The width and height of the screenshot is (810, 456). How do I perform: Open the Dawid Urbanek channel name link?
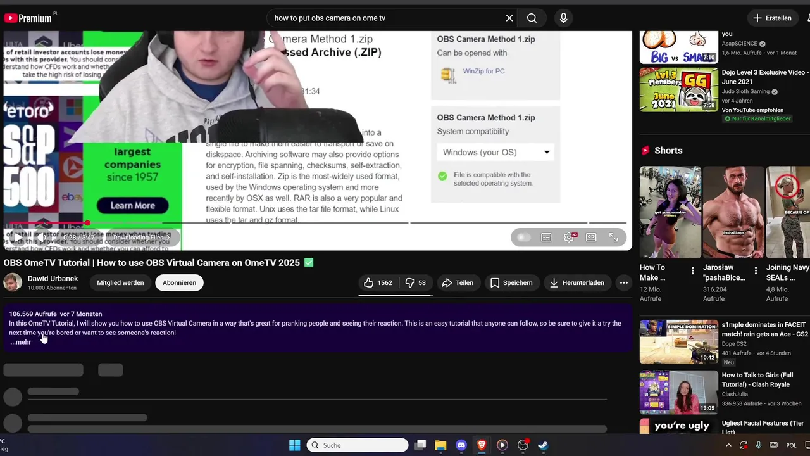(53, 279)
